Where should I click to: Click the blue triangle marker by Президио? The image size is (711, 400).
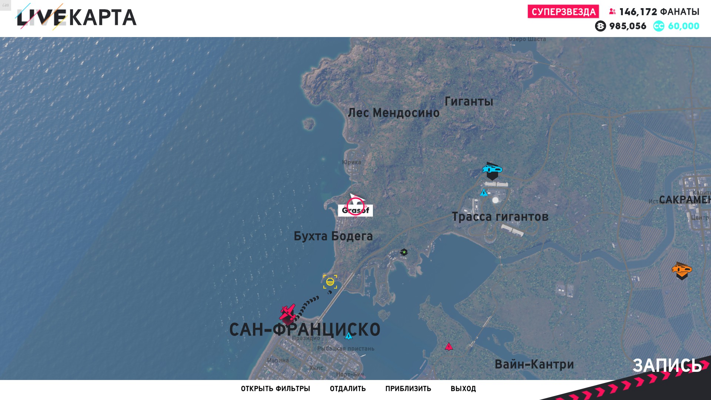(x=348, y=336)
